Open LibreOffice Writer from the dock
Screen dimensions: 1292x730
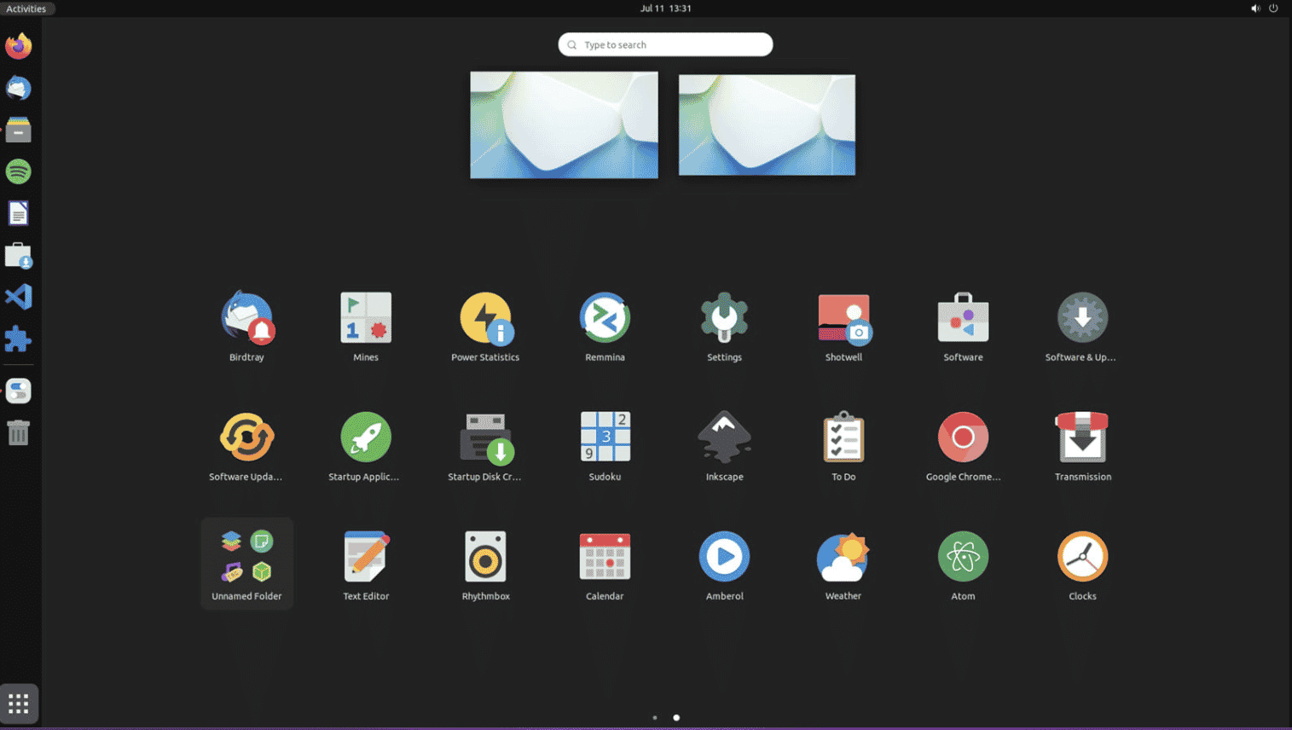[19, 213]
